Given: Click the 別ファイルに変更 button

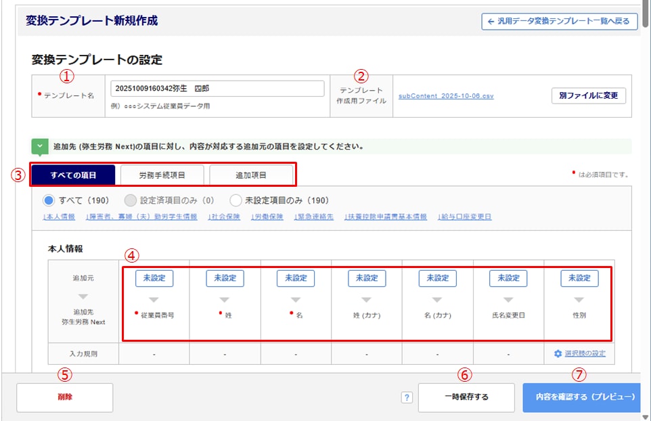Looking at the screenshot, I should click(588, 95).
